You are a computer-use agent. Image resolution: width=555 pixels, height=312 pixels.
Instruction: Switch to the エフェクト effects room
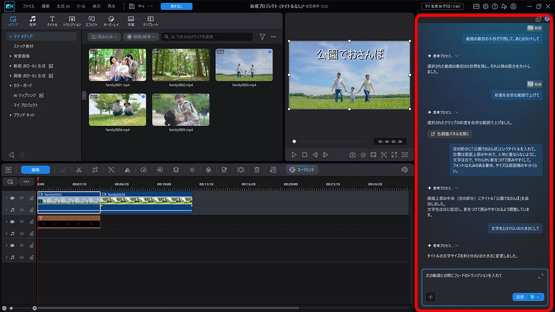click(91, 21)
